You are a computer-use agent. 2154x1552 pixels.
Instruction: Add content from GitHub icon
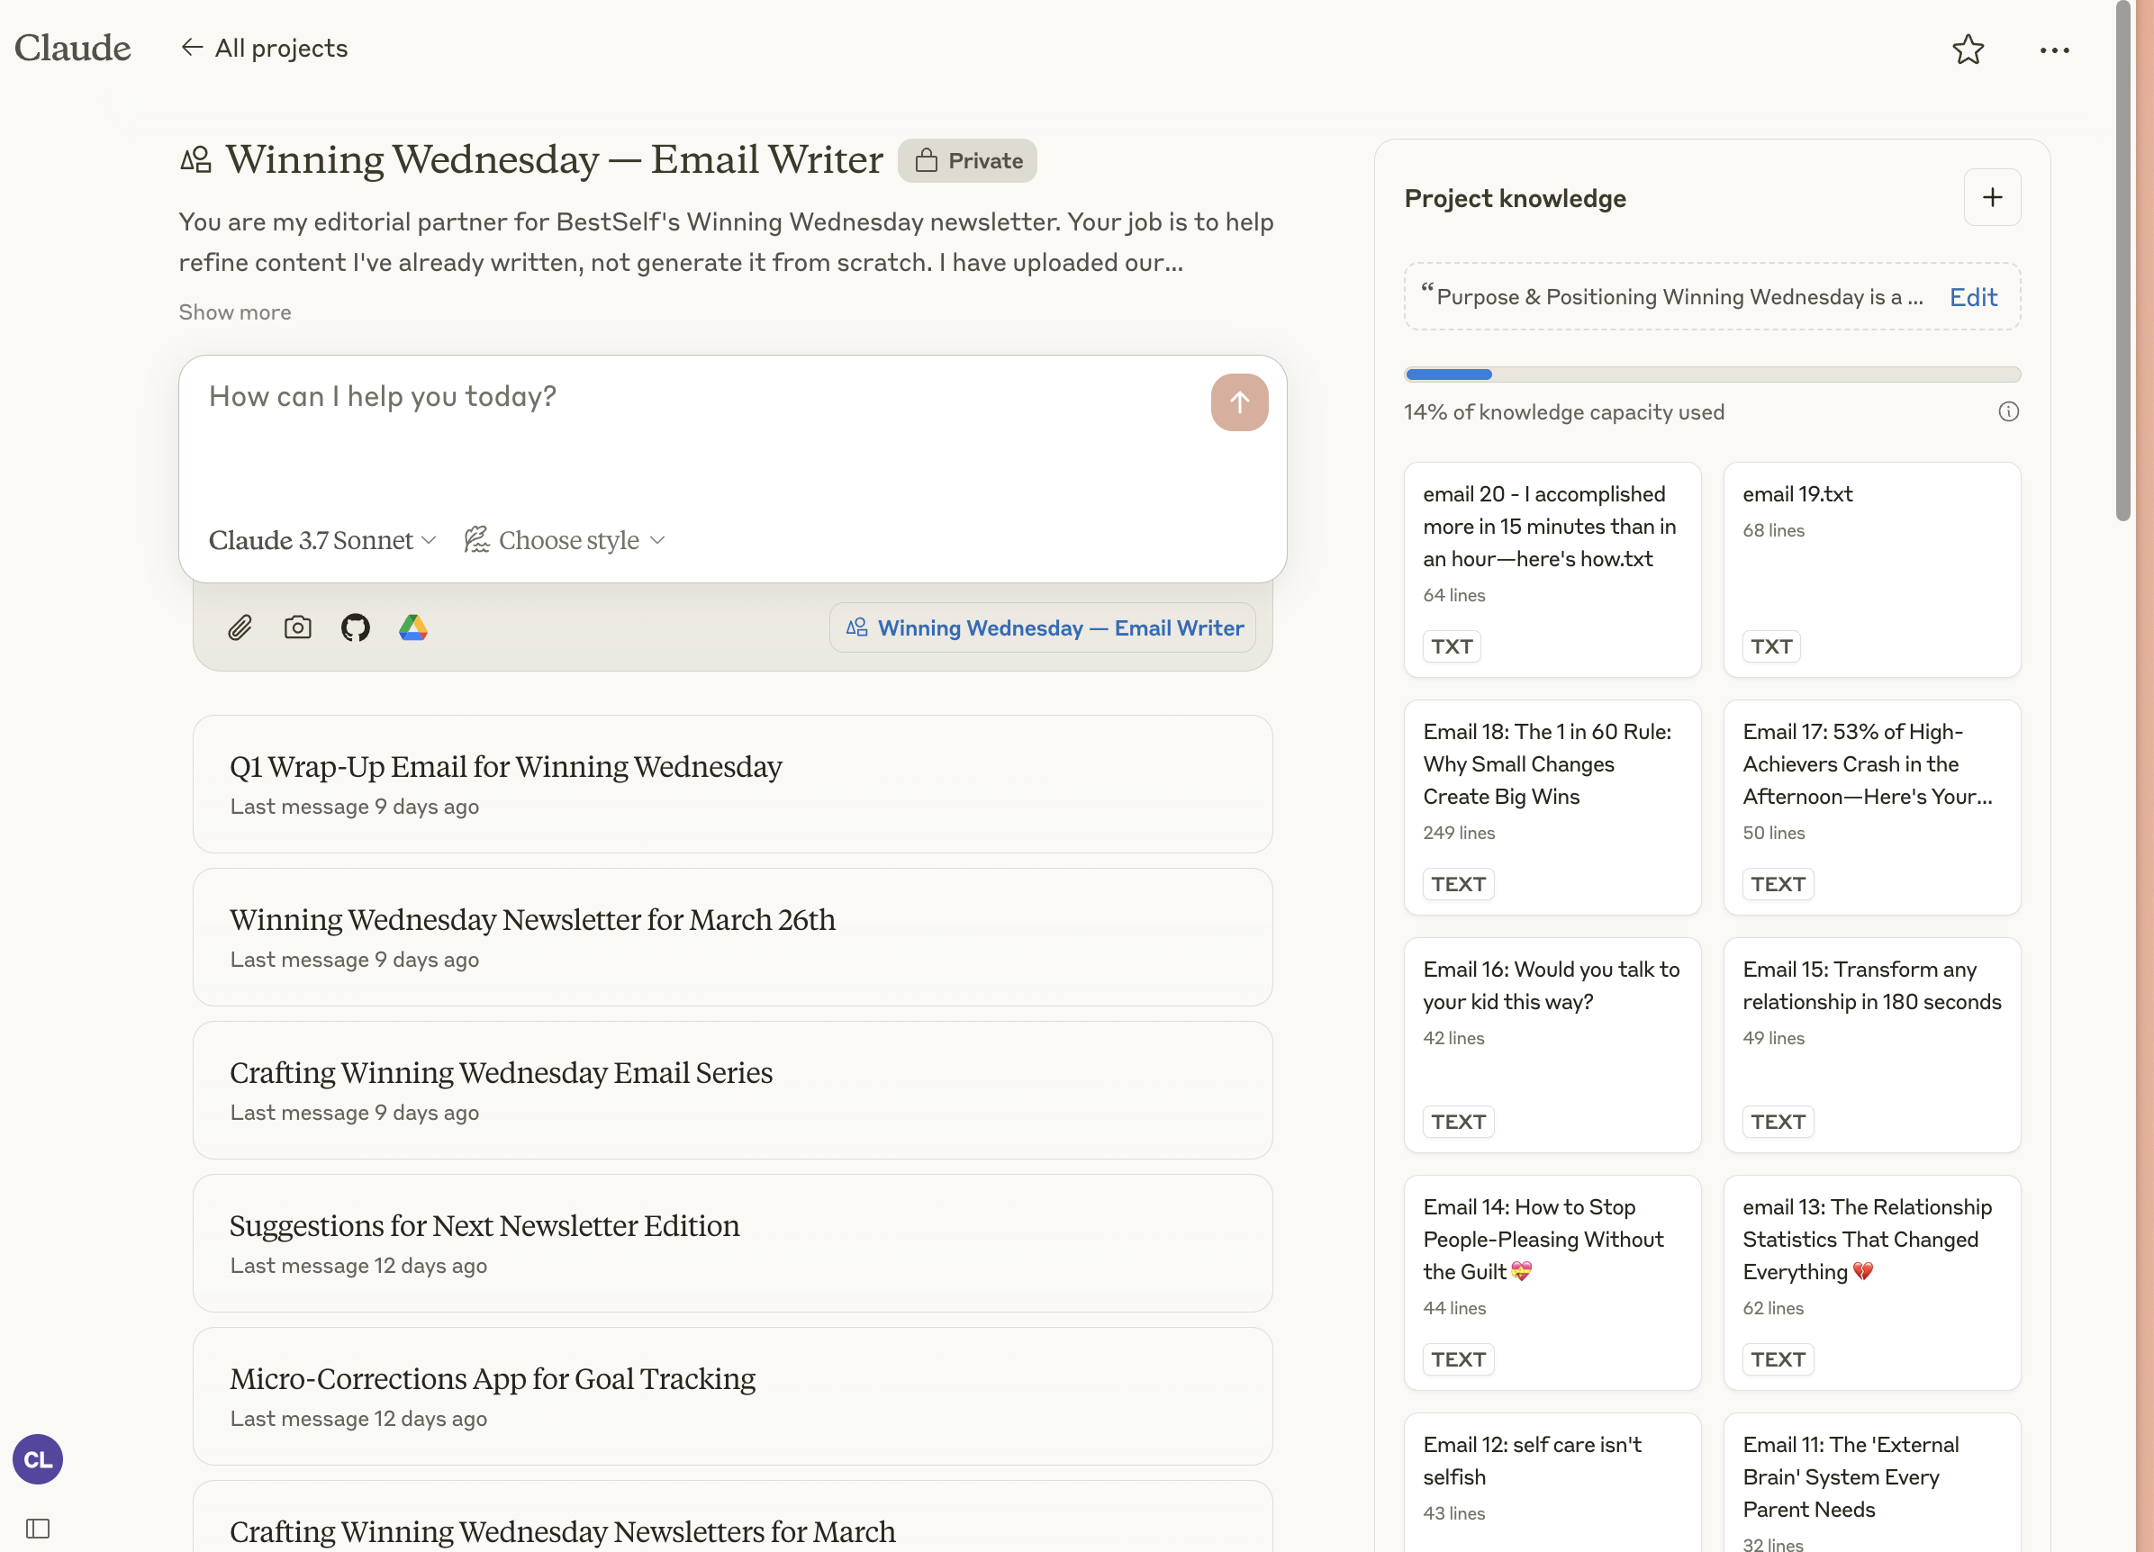click(355, 627)
